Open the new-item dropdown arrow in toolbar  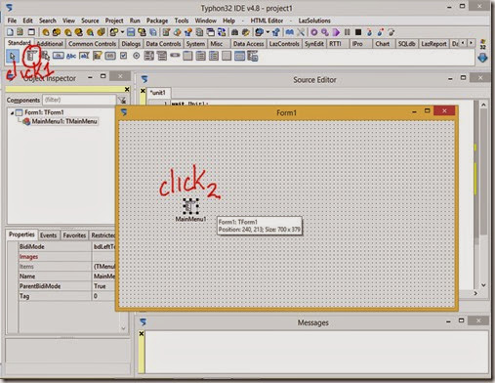point(122,32)
